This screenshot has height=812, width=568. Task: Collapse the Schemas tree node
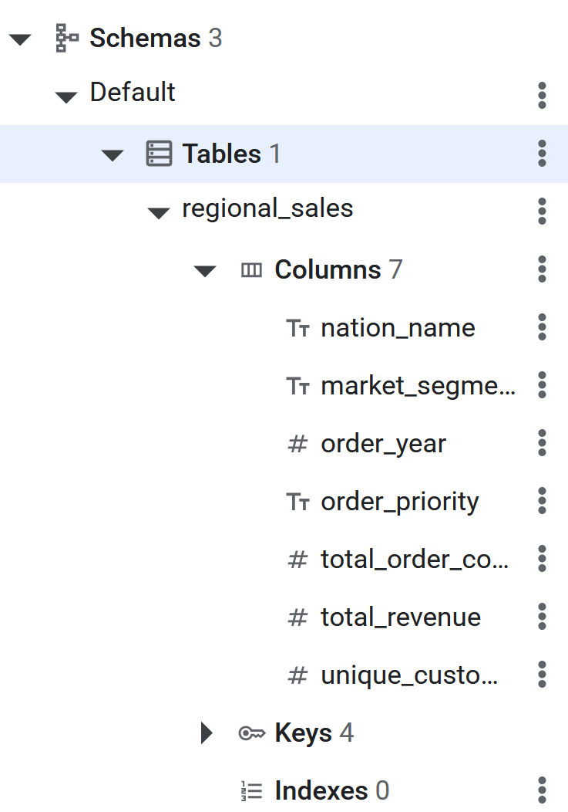tap(20, 39)
